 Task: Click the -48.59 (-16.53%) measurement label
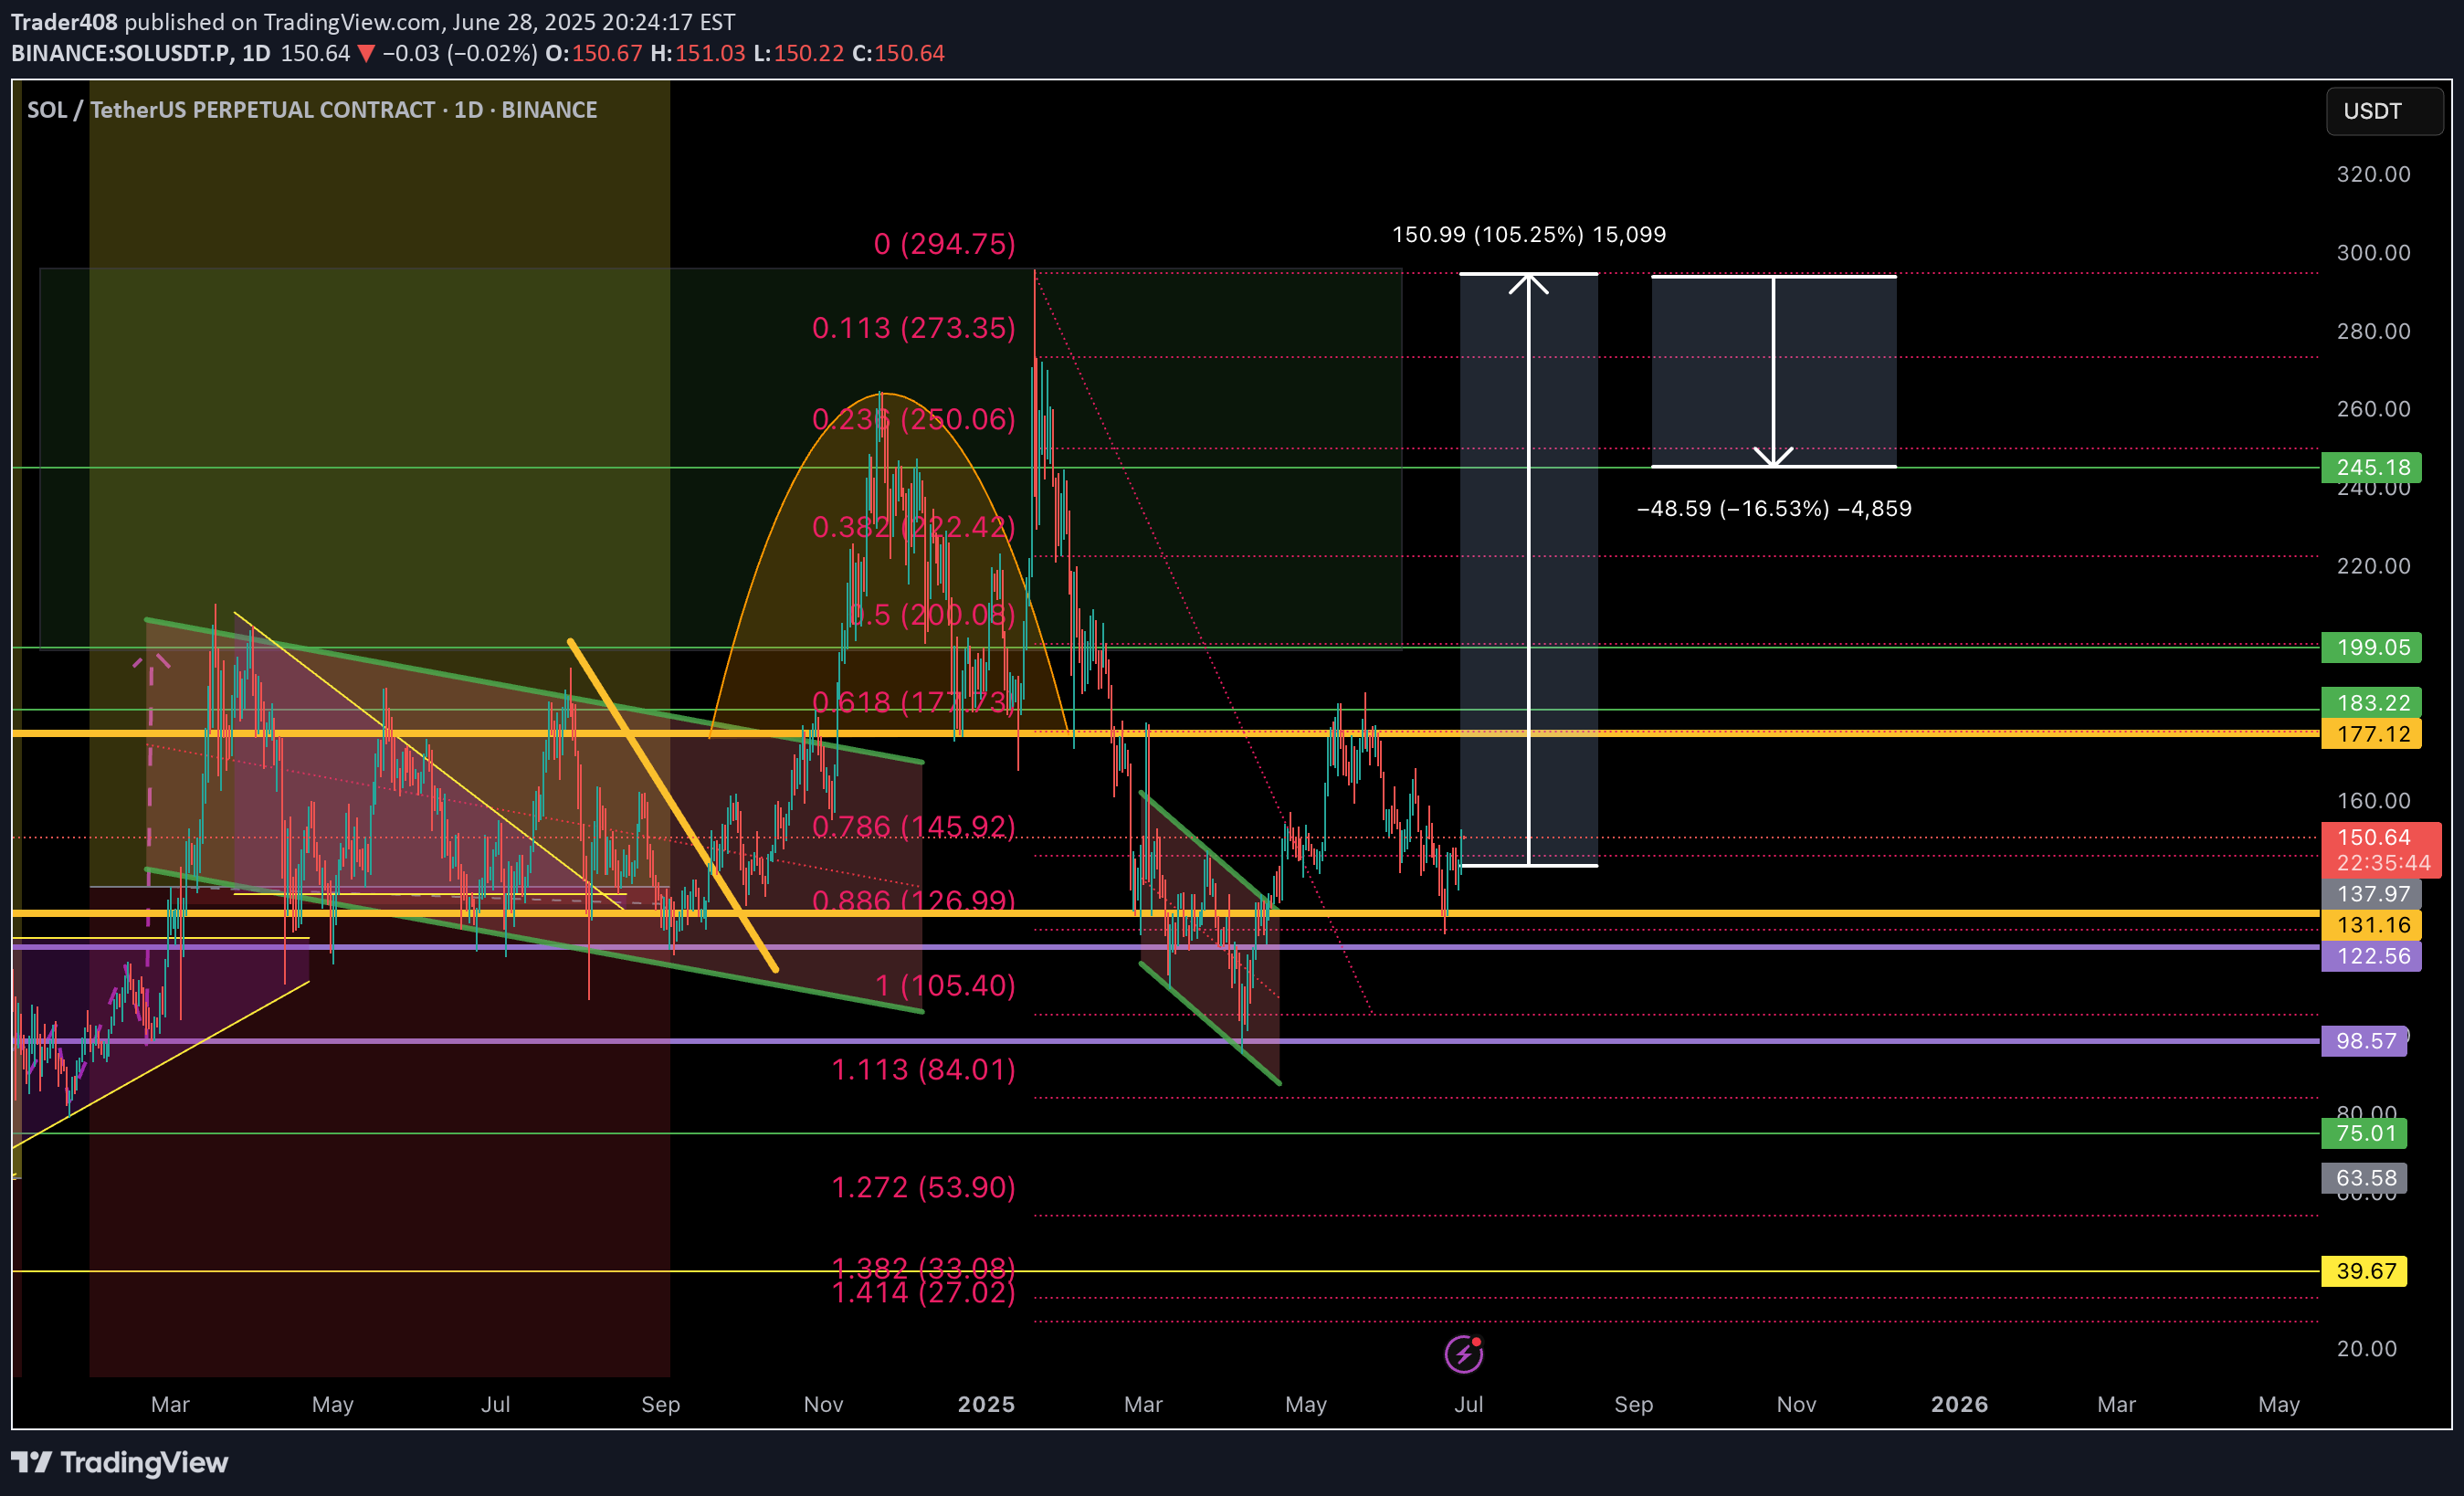coord(1774,509)
